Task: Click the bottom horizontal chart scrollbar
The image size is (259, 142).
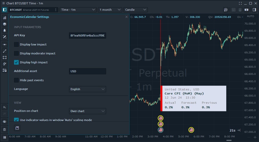Action: click(229, 140)
